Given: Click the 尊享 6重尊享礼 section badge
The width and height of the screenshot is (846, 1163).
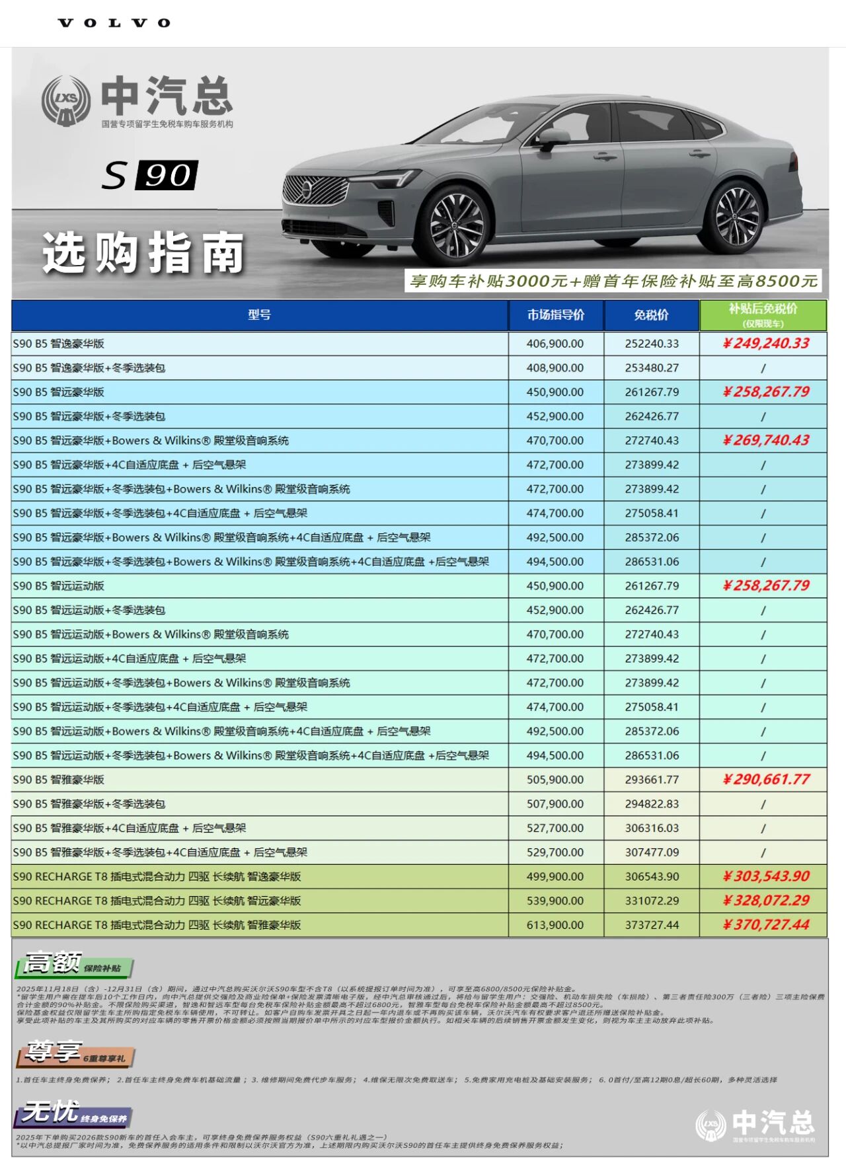Looking at the screenshot, I should coord(75,1053).
